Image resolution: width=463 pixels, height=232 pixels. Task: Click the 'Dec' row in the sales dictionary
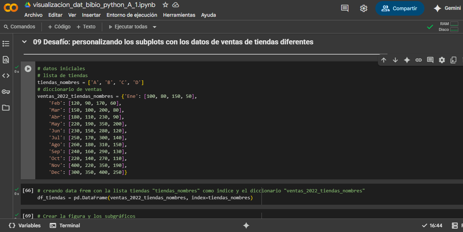(88, 172)
